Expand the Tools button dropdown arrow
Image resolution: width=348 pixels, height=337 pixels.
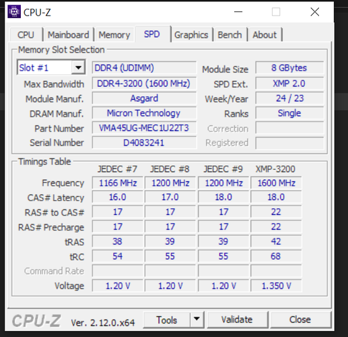(197, 319)
